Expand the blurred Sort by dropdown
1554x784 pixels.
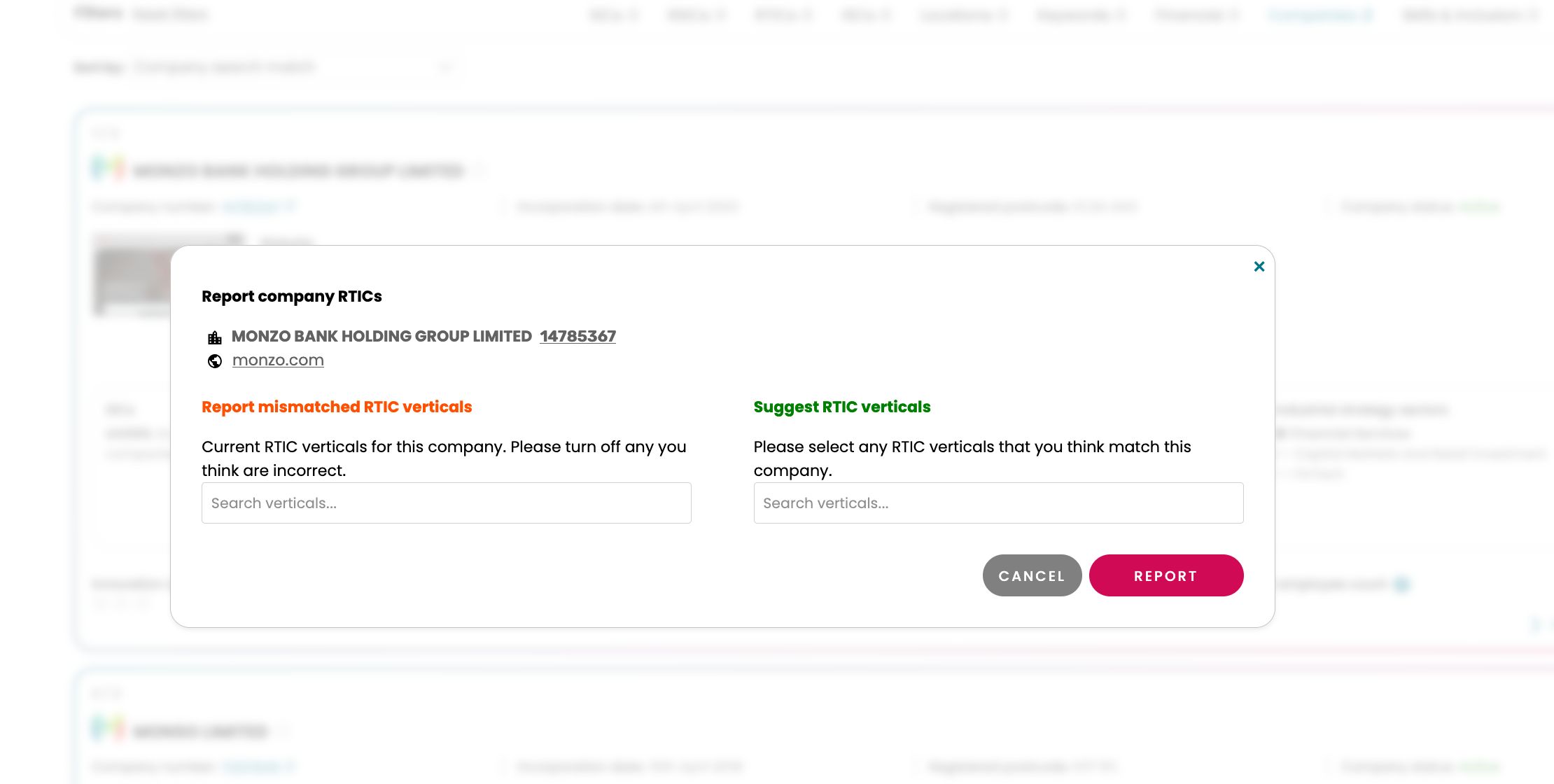pyautogui.click(x=294, y=67)
